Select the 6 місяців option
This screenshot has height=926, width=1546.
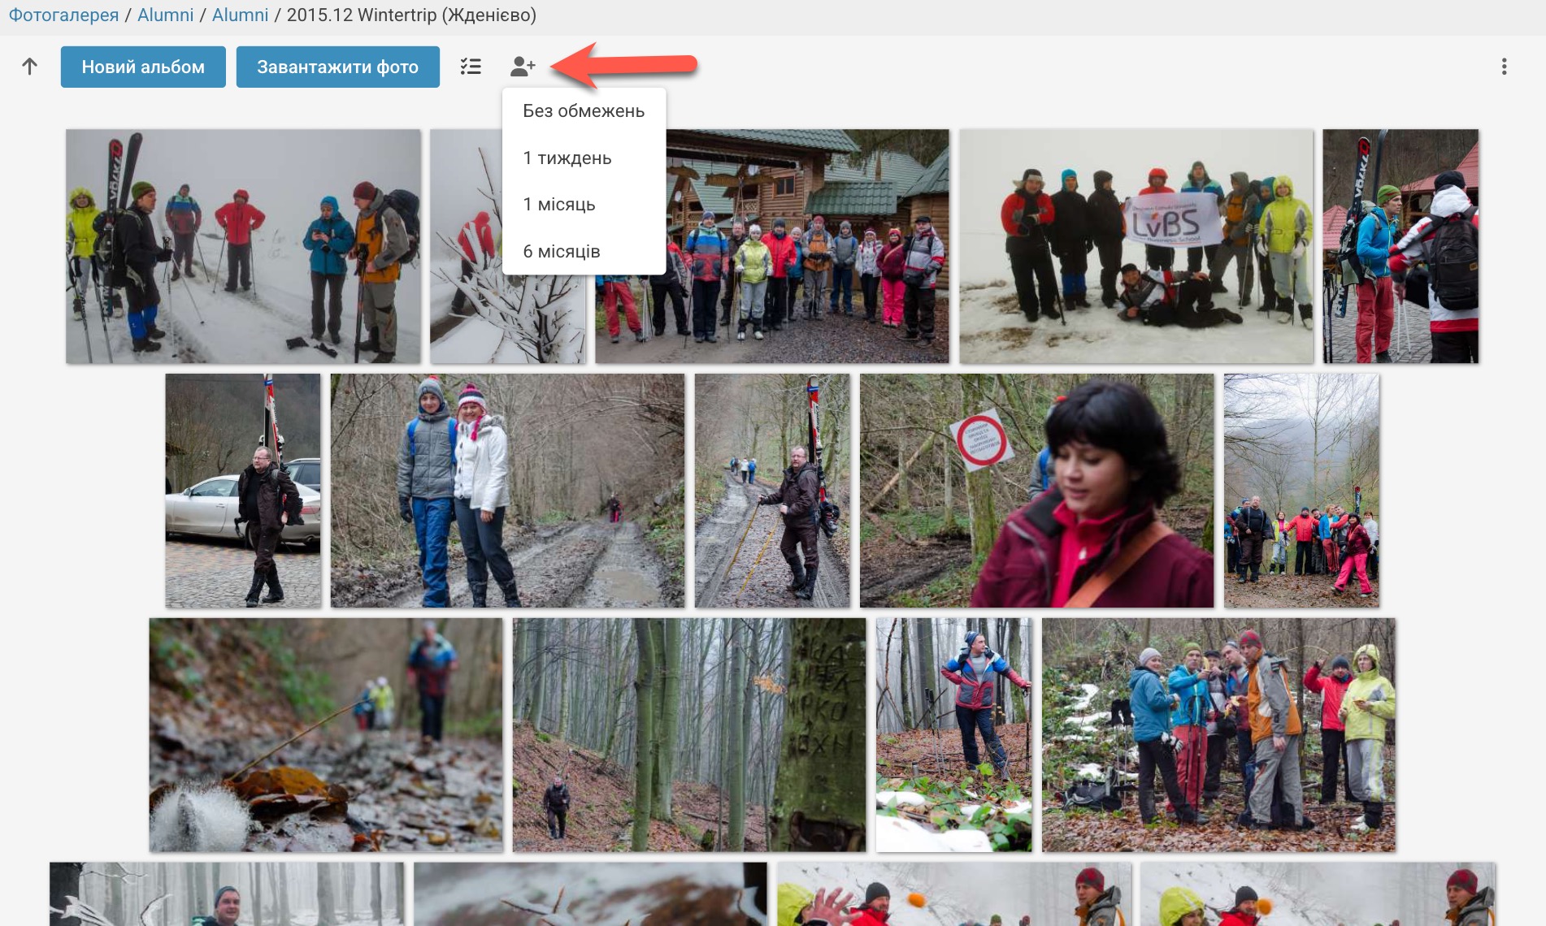coord(561,252)
